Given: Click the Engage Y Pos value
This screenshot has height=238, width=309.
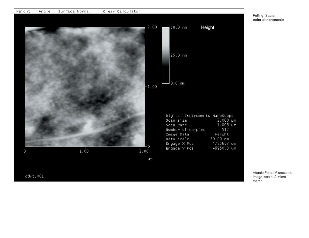Looking at the screenshot, I should click(x=224, y=148).
